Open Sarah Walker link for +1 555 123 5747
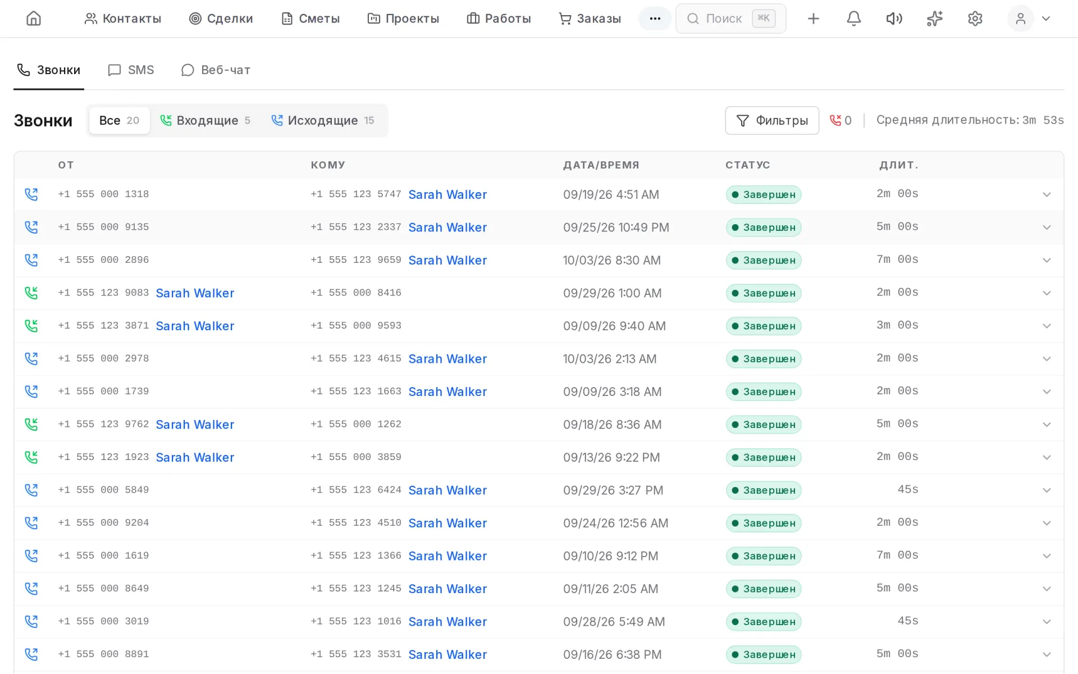This screenshot has height=674, width=1078. 447,194
